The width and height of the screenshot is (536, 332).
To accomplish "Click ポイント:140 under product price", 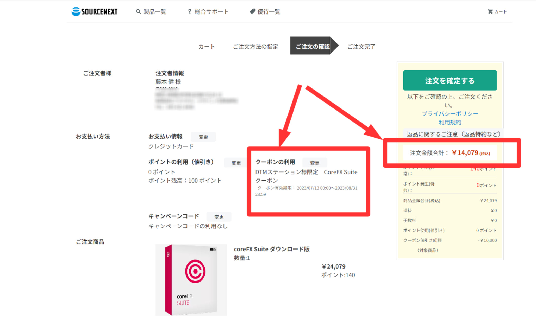I will [338, 275].
